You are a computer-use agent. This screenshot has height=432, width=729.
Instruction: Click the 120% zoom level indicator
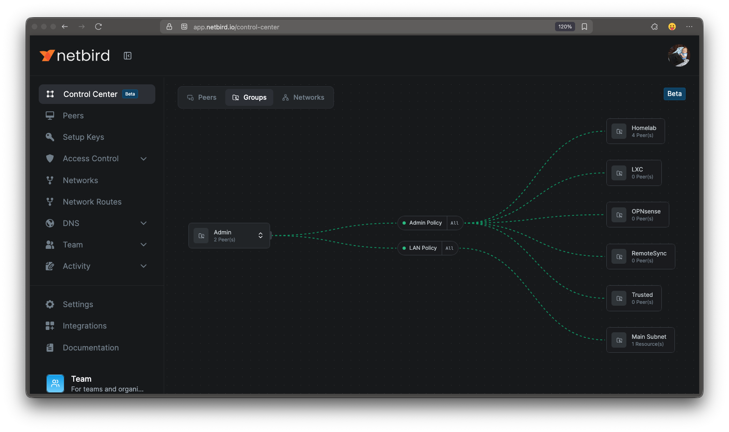tap(565, 27)
